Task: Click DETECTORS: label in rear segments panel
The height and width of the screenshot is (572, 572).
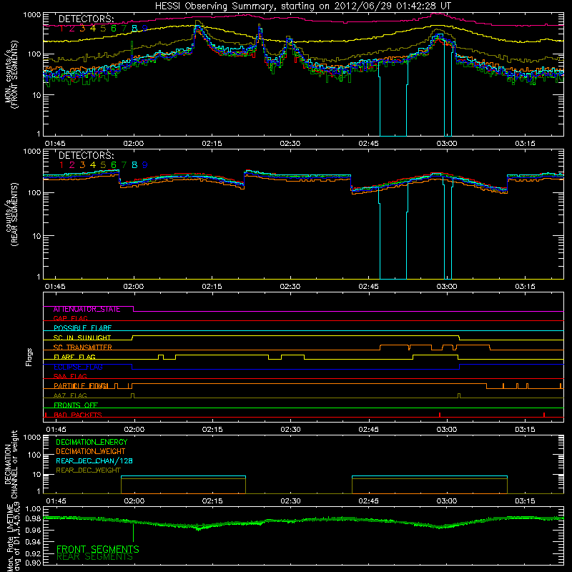Action: point(86,155)
